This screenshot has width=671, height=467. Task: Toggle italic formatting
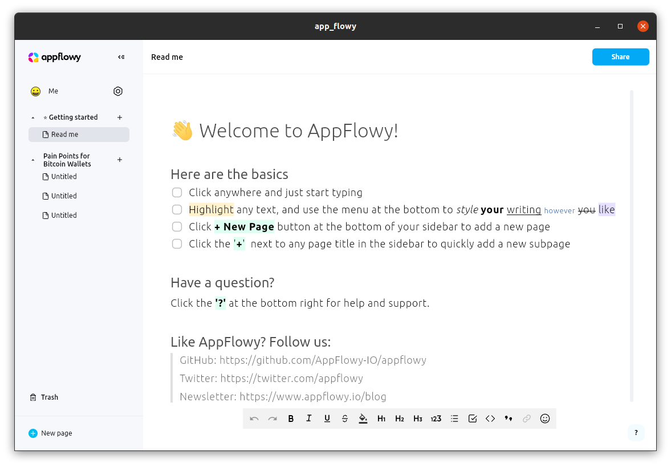point(309,419)
